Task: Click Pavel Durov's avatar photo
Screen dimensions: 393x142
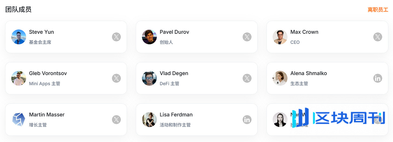Action: coord(149,37)
